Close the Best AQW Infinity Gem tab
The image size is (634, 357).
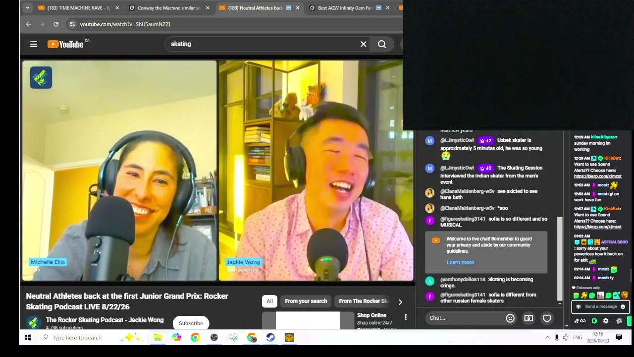[387, 8]
